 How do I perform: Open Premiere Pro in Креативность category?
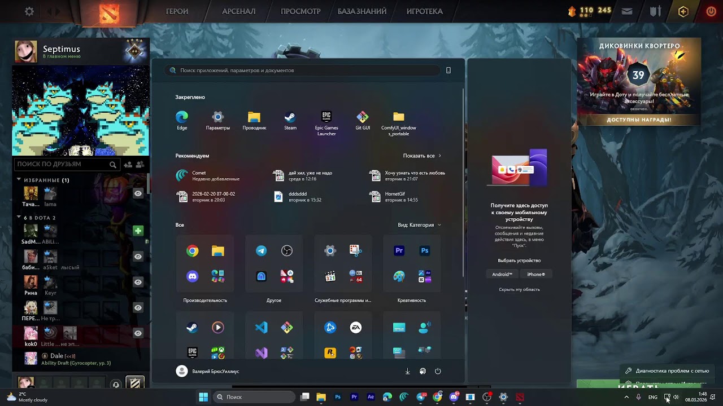pos(399,251)
